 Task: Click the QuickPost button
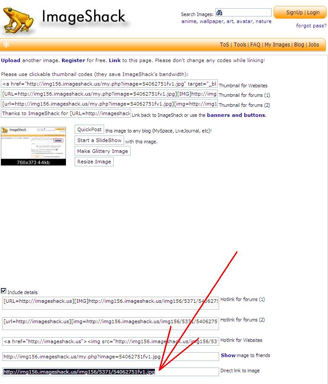pyautogui.click(x=89, y=129)
